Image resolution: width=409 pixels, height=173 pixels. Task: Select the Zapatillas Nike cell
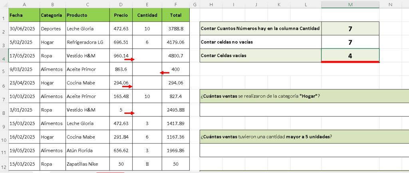pos(87,164)
